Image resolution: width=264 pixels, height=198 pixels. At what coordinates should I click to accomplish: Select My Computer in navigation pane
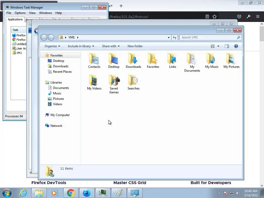coord(60,115)
